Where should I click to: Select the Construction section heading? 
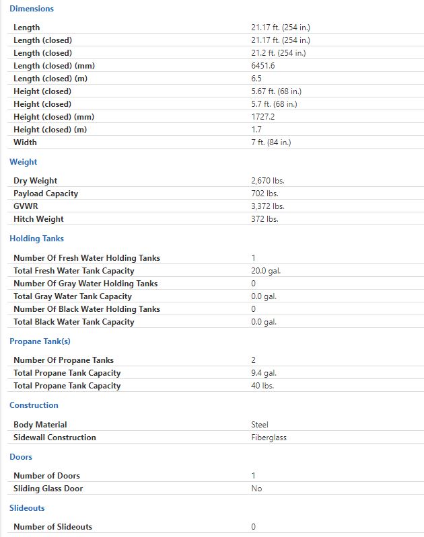[x=34, y=405]
